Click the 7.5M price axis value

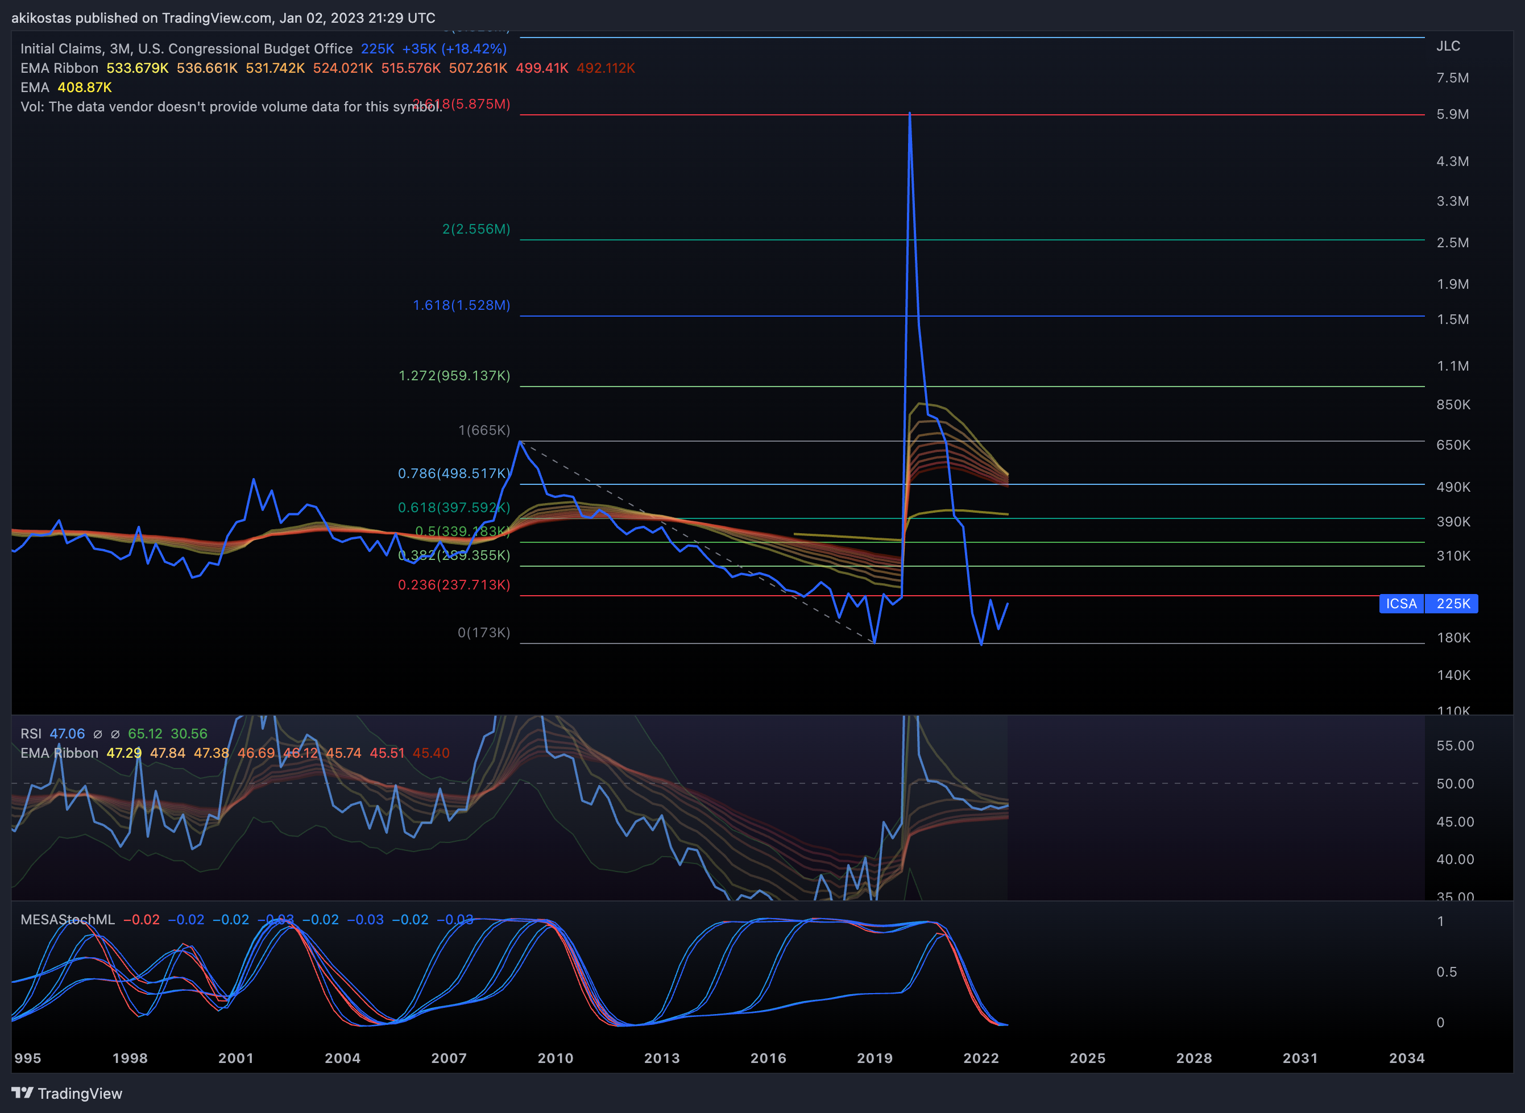[1453, 77]
